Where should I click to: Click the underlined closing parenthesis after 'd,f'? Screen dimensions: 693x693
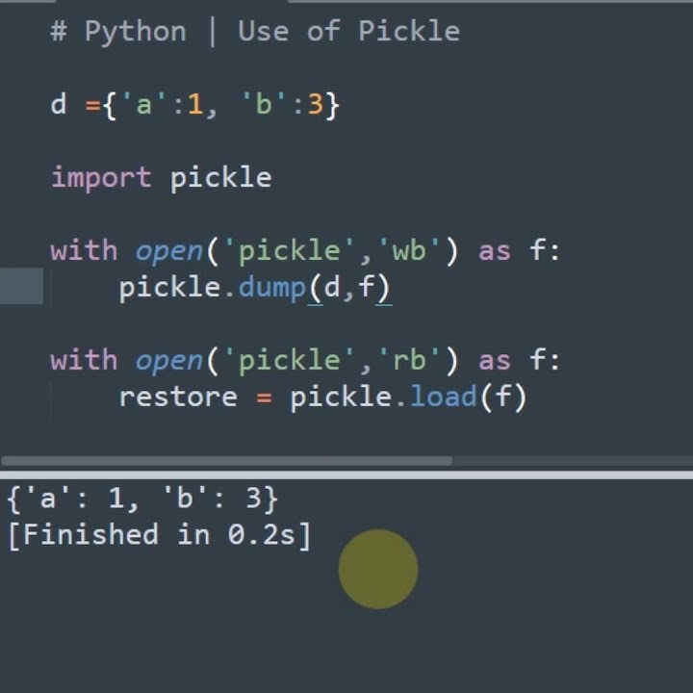[383, 290]
